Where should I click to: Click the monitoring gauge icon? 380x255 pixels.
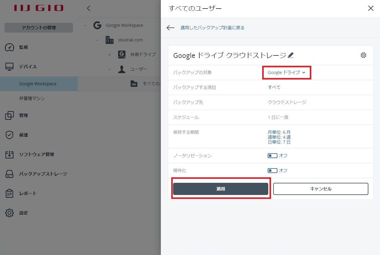click(x=10, y=47)
